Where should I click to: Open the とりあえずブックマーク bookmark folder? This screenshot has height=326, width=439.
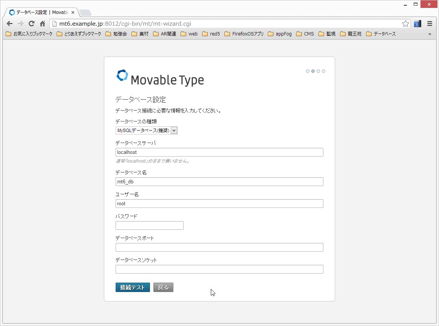pyautogui.click(x=79, y=34)
